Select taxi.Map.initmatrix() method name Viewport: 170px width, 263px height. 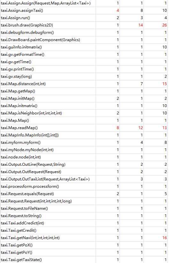click(x=19, y=106)
